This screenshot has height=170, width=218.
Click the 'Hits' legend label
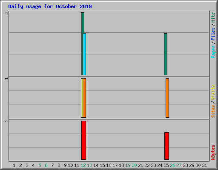tap(213, 17)
